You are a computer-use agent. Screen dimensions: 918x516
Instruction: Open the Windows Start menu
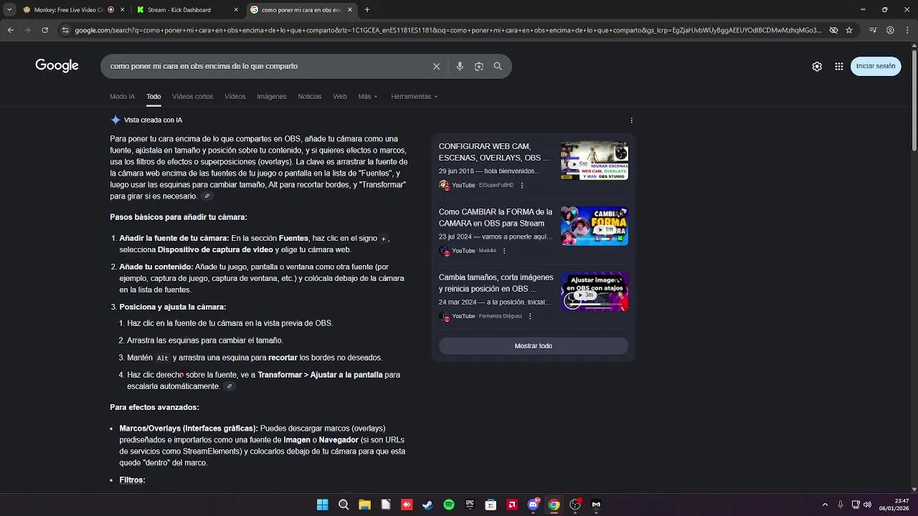[323, 505]
